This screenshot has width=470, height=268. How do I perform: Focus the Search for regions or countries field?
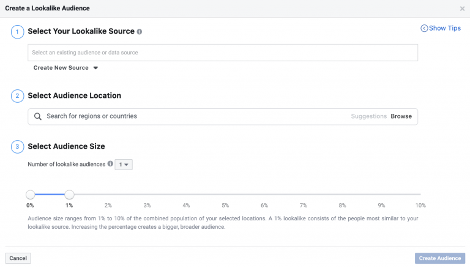point(184,116)
